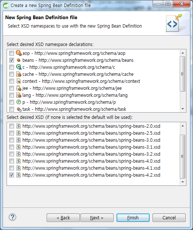Cancel the bean definition wizard
Screen dimensions: 193x230
point(169,218)
